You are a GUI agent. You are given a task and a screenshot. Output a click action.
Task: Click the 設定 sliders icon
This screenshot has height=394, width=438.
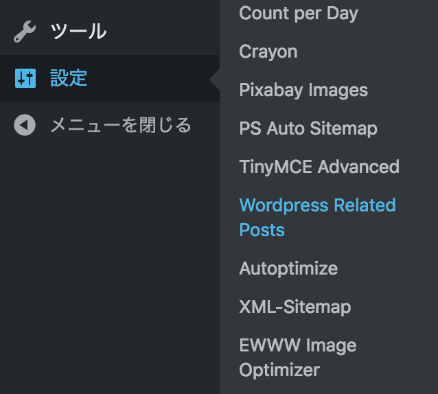click(x=25, y=78)
